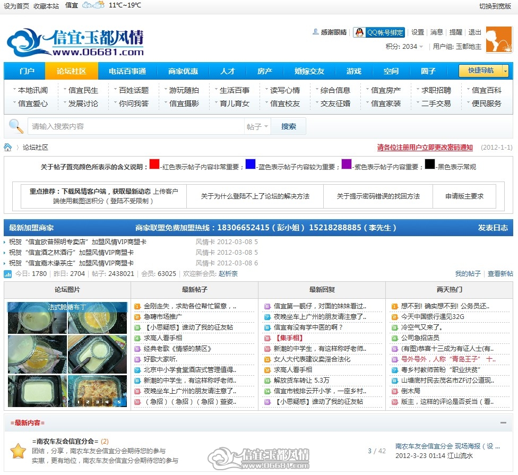Open 我的帖子 link
The height and width of the screenshot is (475, 518).
468,273
